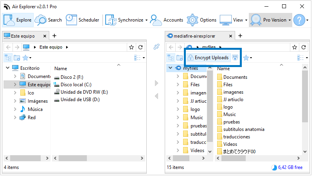Create new folder in left pane

(x=17, y=58)
